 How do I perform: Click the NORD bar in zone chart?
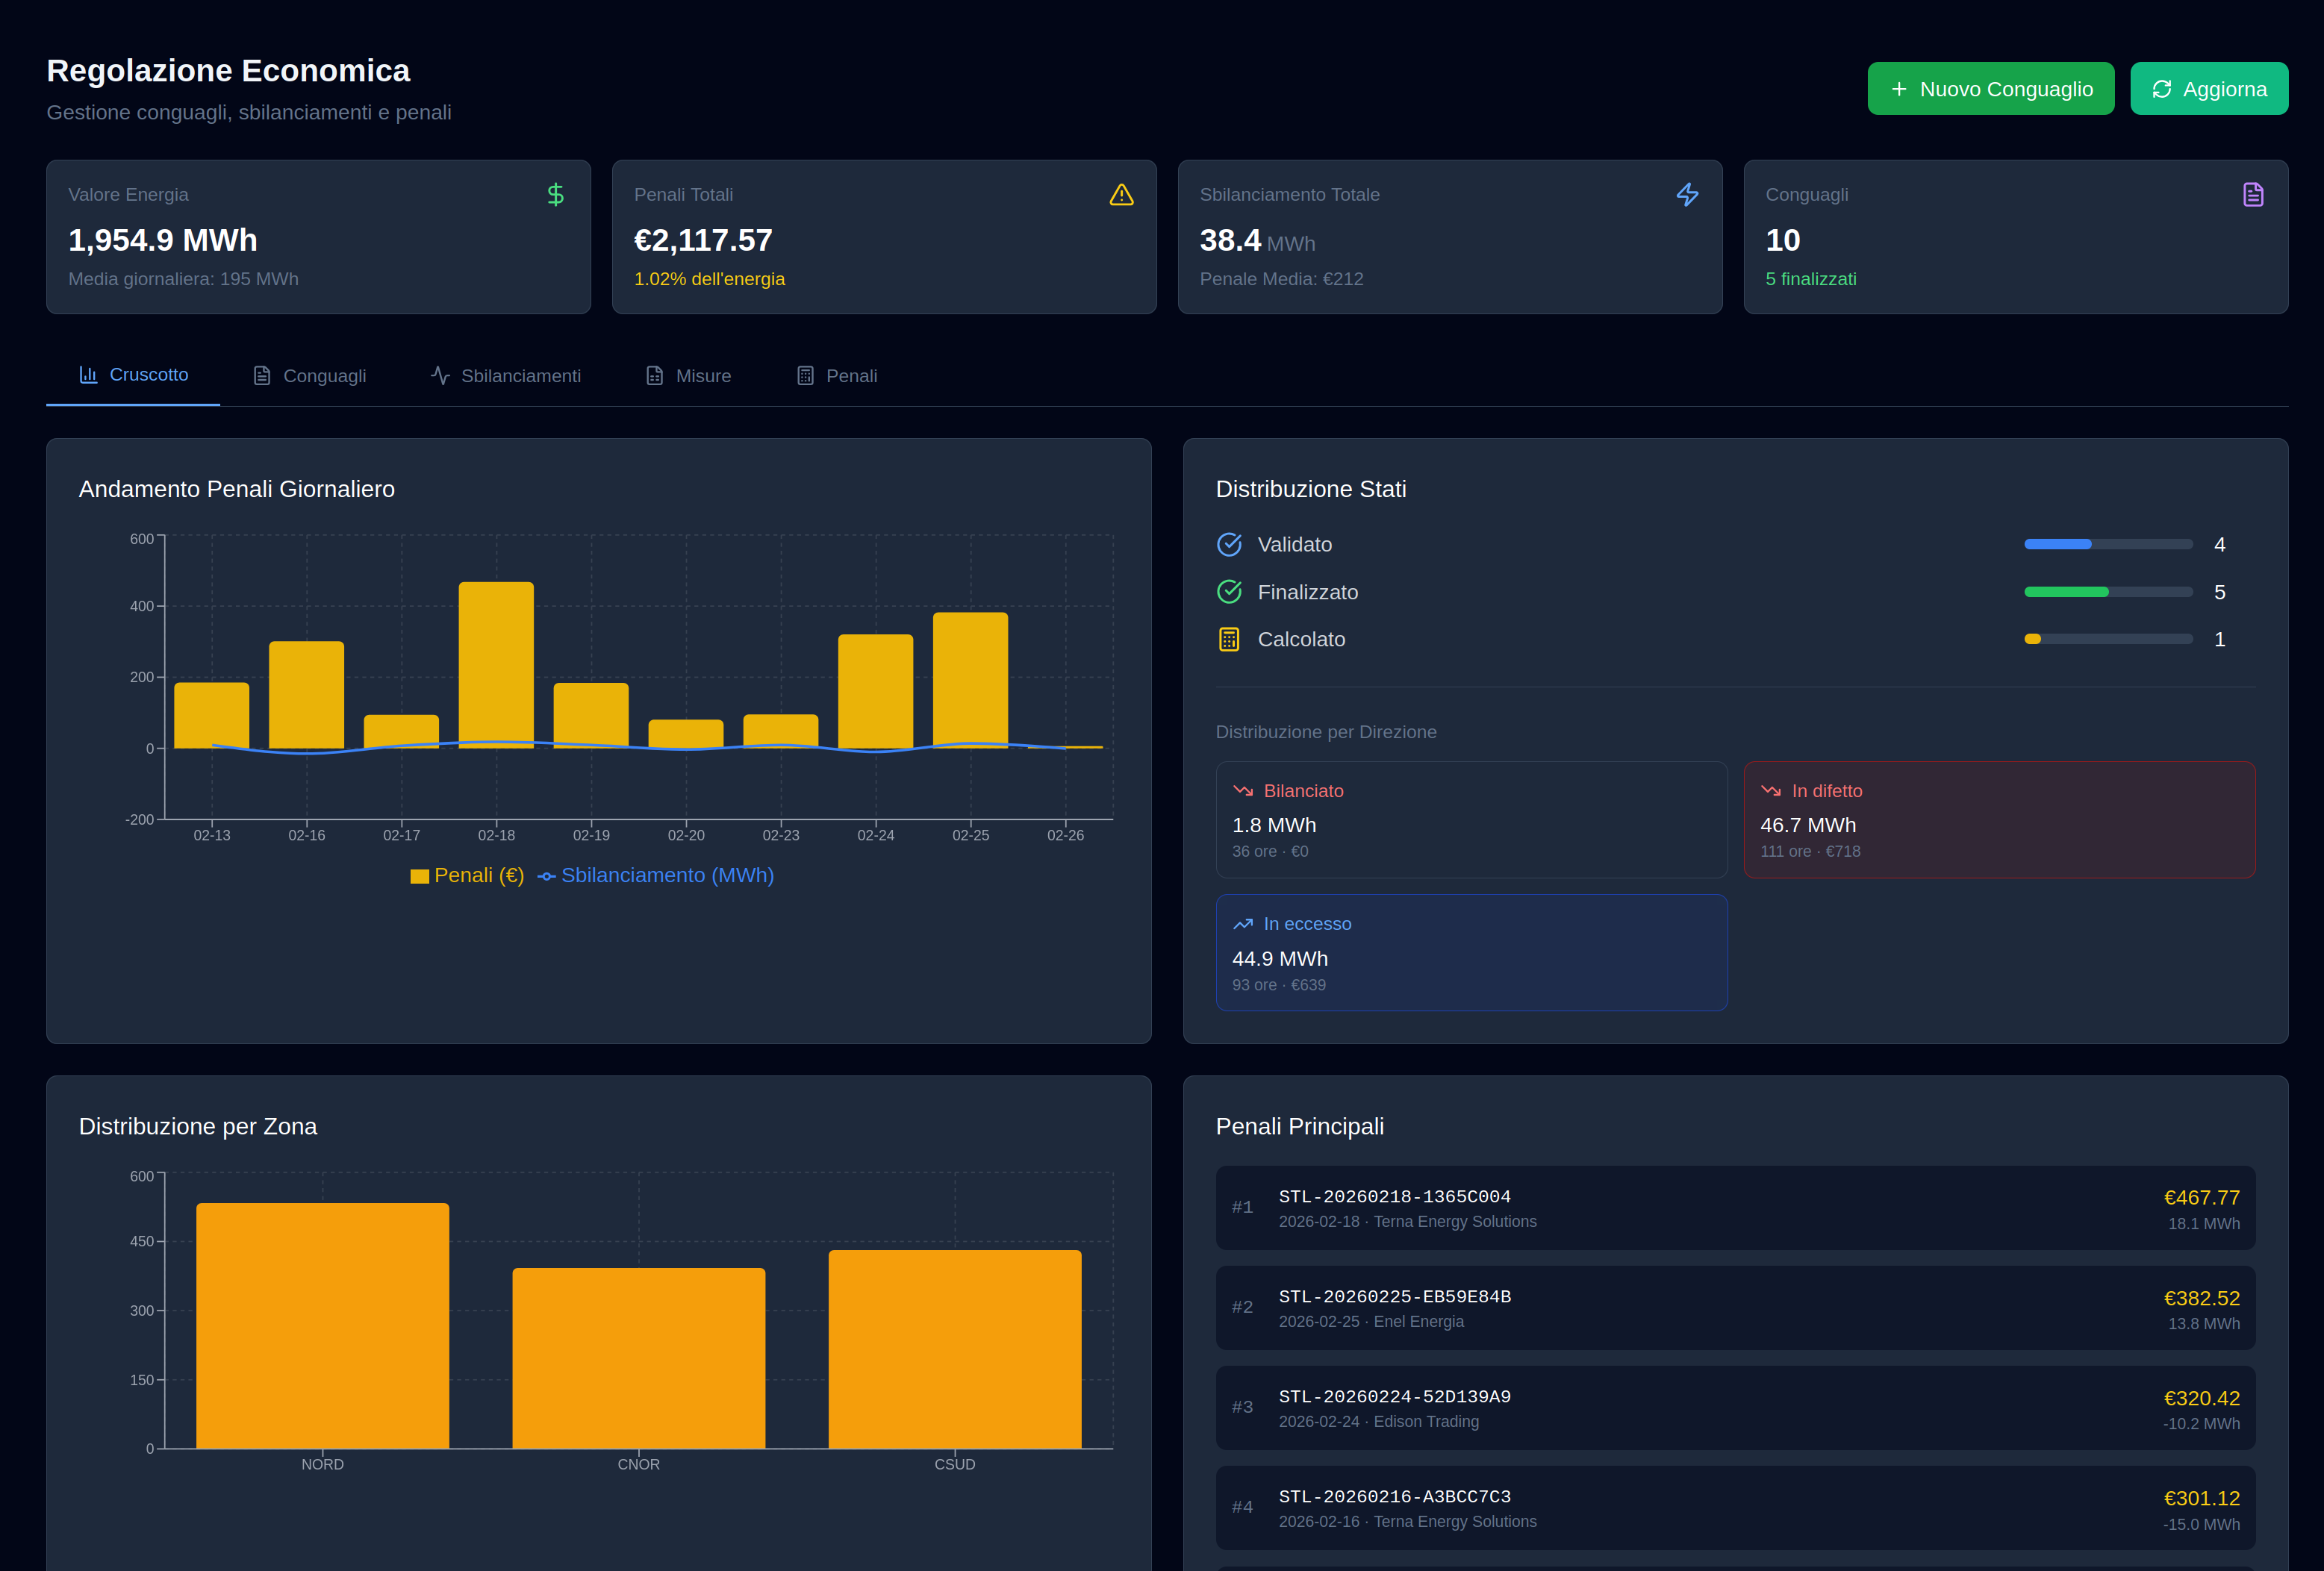click(x=322, y=1325)
